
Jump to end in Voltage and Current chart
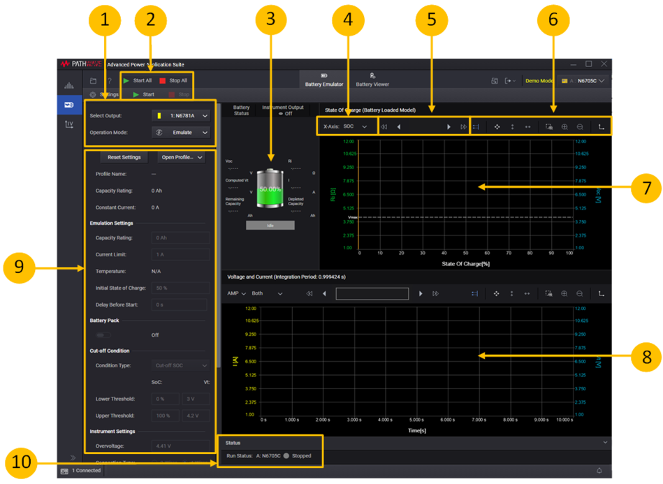pyautogui.click(x=435, y=293)
